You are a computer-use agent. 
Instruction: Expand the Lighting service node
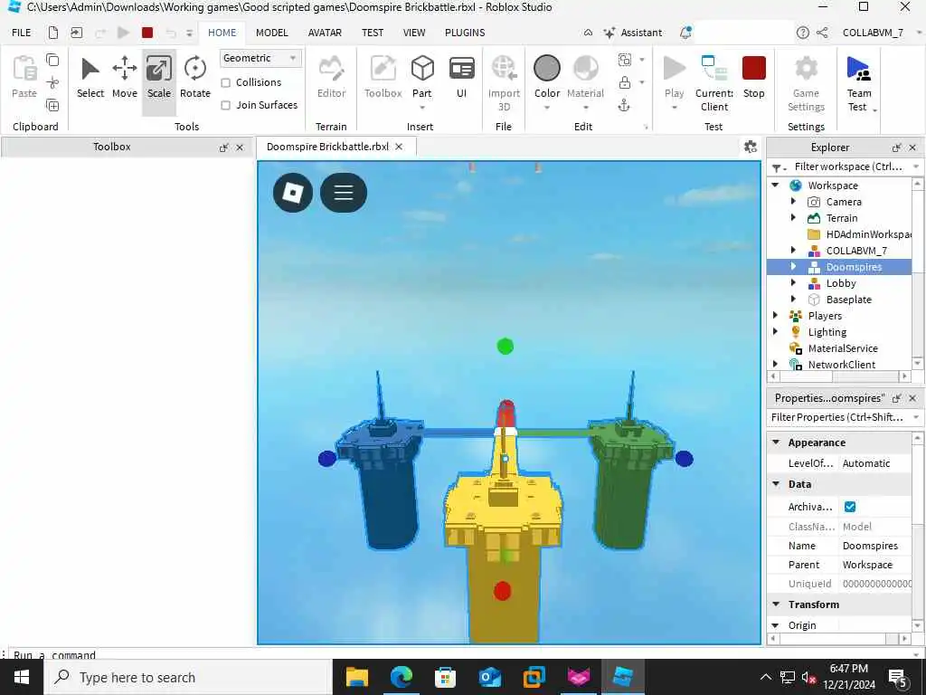(x=775, y=331)
